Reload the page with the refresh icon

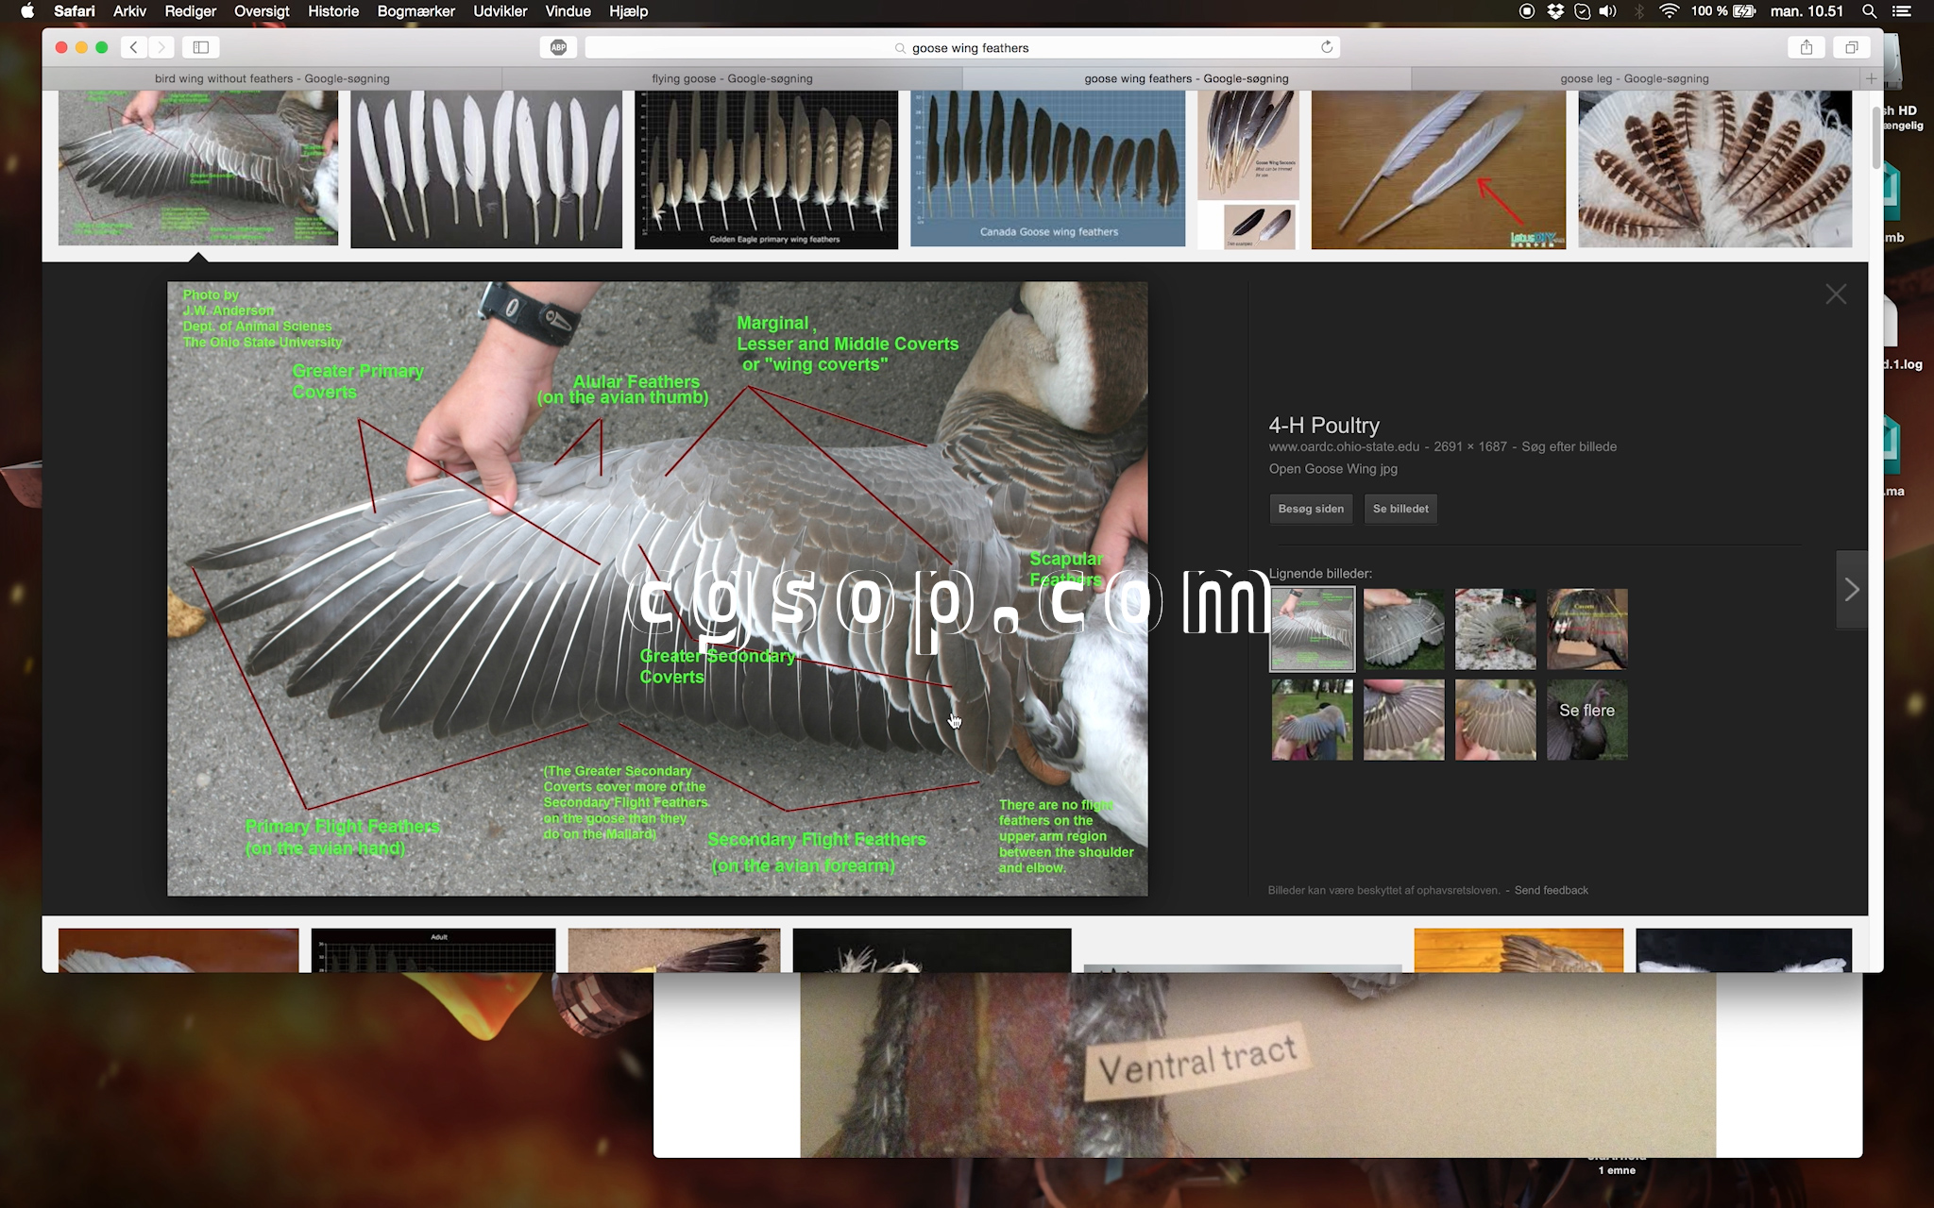(1326, 47)
